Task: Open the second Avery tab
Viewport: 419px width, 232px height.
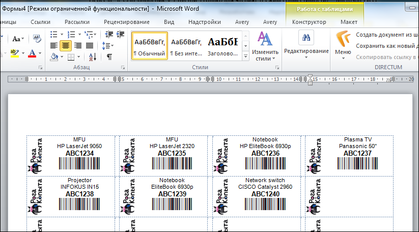Action: tap(270, 22)
